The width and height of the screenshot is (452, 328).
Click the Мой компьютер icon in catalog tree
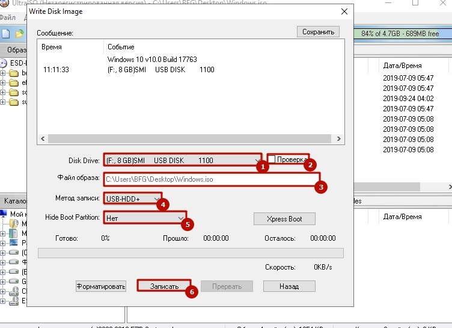tap(4, 214)
